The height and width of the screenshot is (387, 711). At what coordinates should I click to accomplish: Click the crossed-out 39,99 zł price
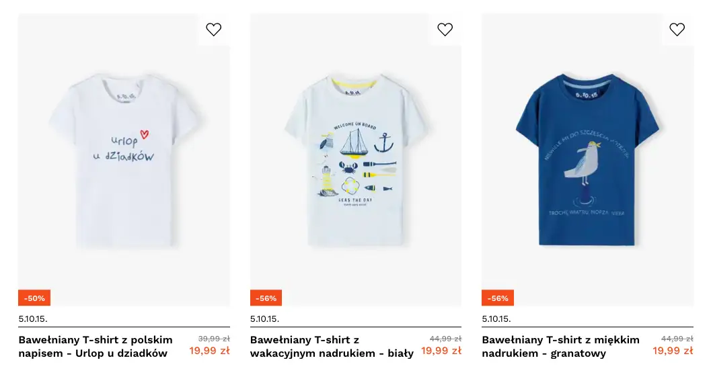coord(214,339)
